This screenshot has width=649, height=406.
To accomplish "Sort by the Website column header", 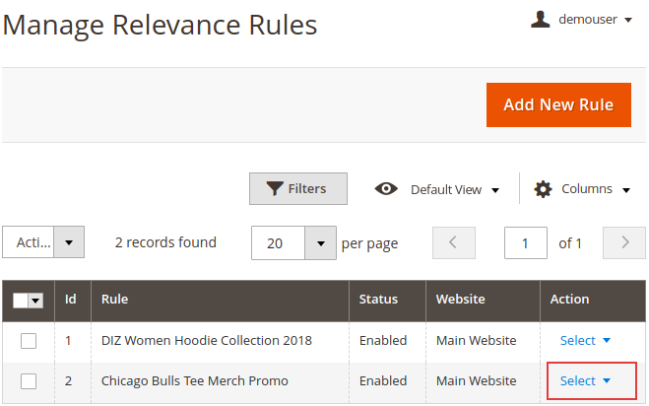I will coord(461,300).
